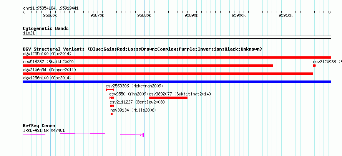Open the nsv516287 (Shaikh2009) variant label
This screenshot has height=156, width=342.
click(x=48, y=62)
